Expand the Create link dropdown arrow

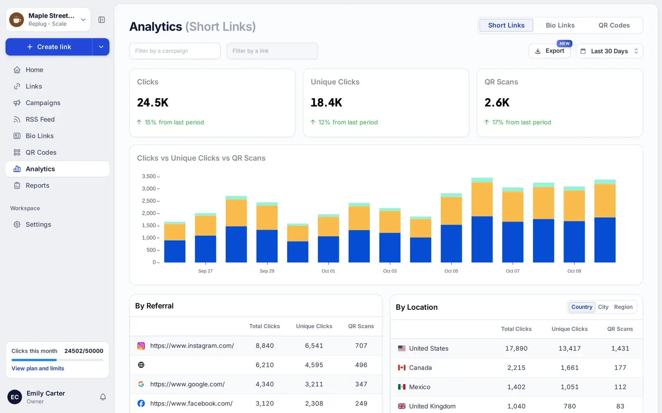[x=101, y=47]
